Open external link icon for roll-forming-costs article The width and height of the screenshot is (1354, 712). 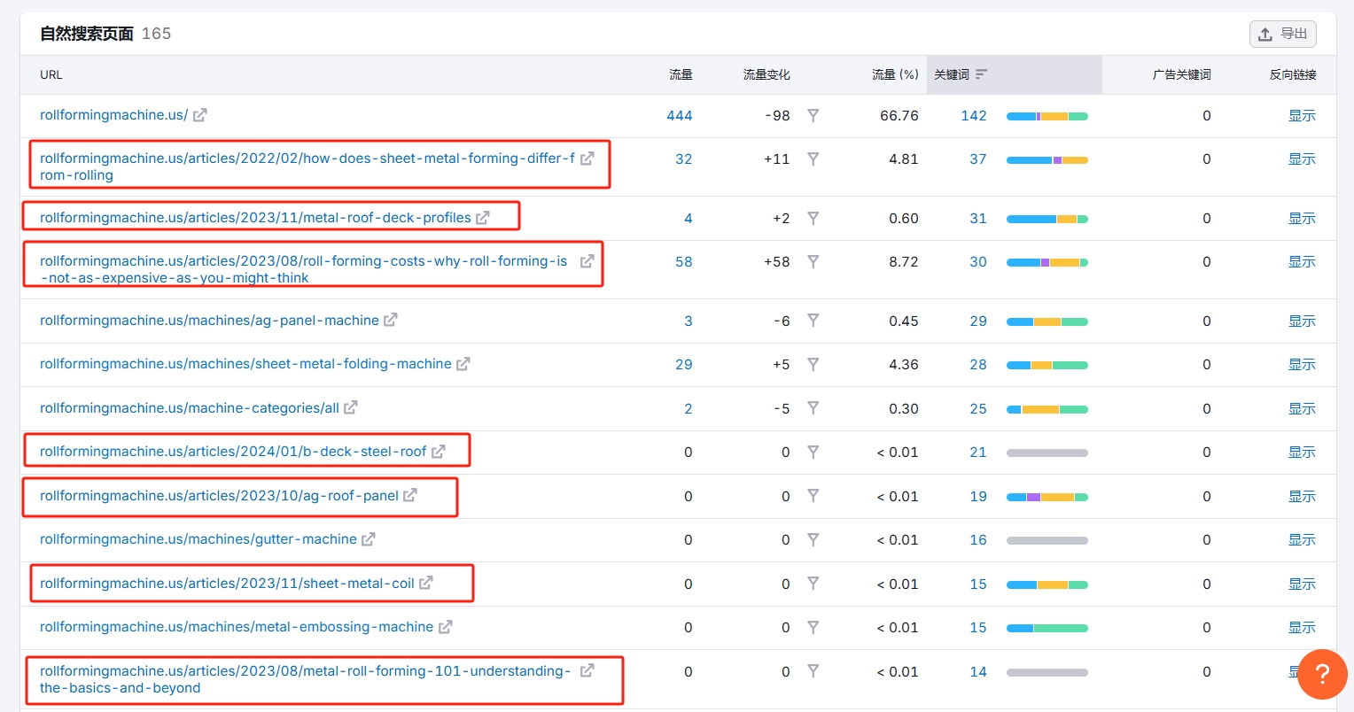tap(588, 261)
